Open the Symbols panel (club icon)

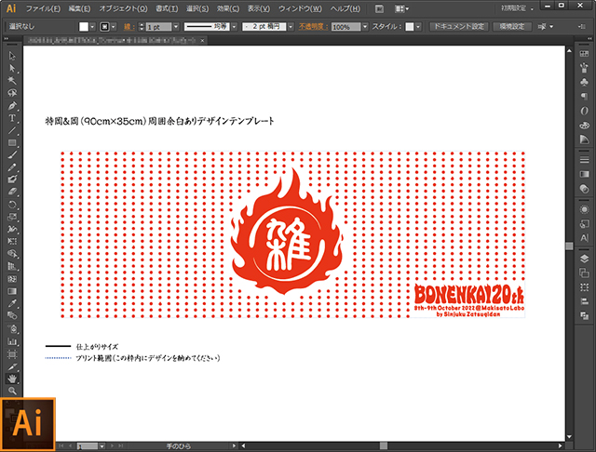(584, 83)
